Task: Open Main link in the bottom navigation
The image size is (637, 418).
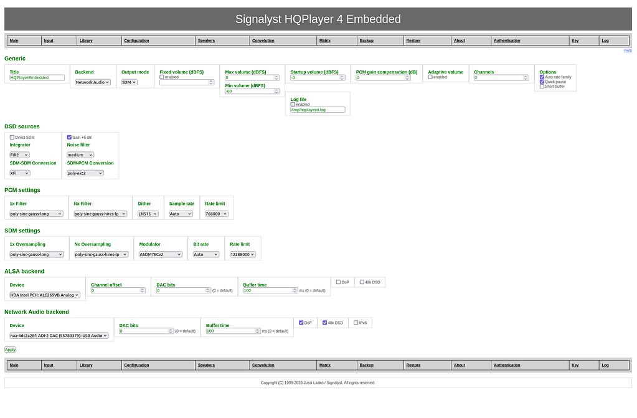Action: point(14,365)
